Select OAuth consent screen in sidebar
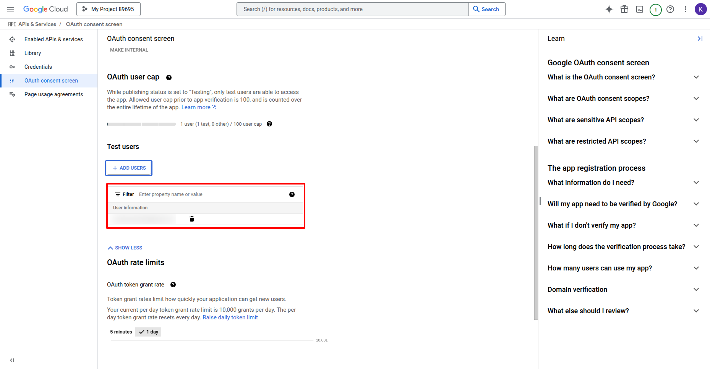This screenshot has width=710, height=369. (49, 81)
